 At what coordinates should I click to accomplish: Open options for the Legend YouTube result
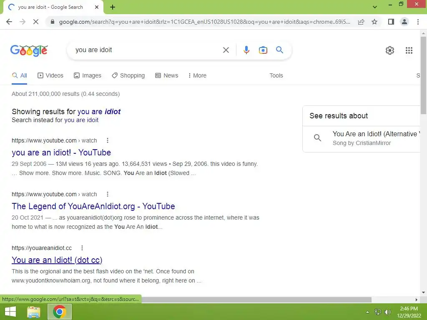[108, 194]
